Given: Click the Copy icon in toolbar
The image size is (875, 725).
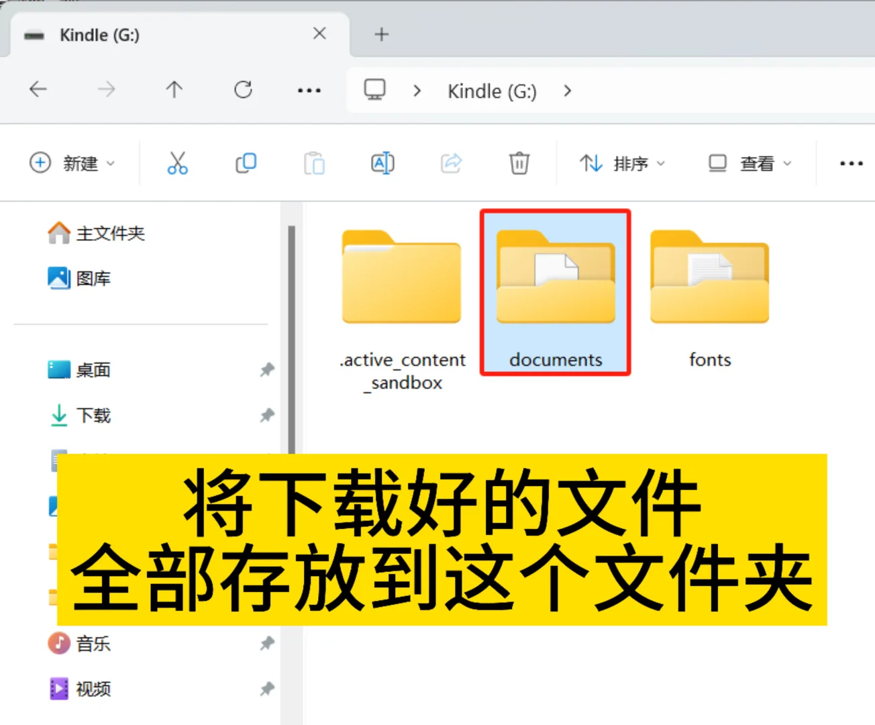Looking at the screenshot, I should (246, 163).
